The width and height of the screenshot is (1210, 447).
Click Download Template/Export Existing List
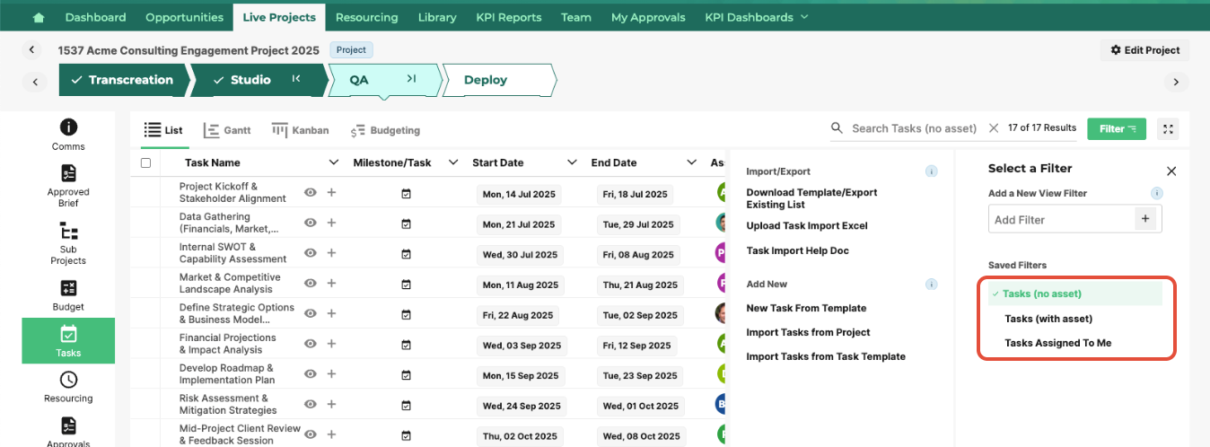tap(812, 198)
